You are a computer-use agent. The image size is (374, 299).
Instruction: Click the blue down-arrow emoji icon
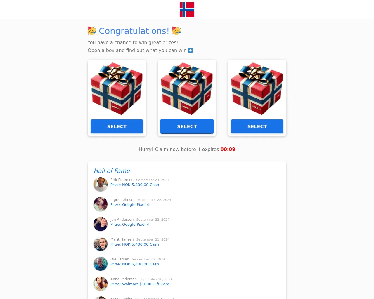191,50
